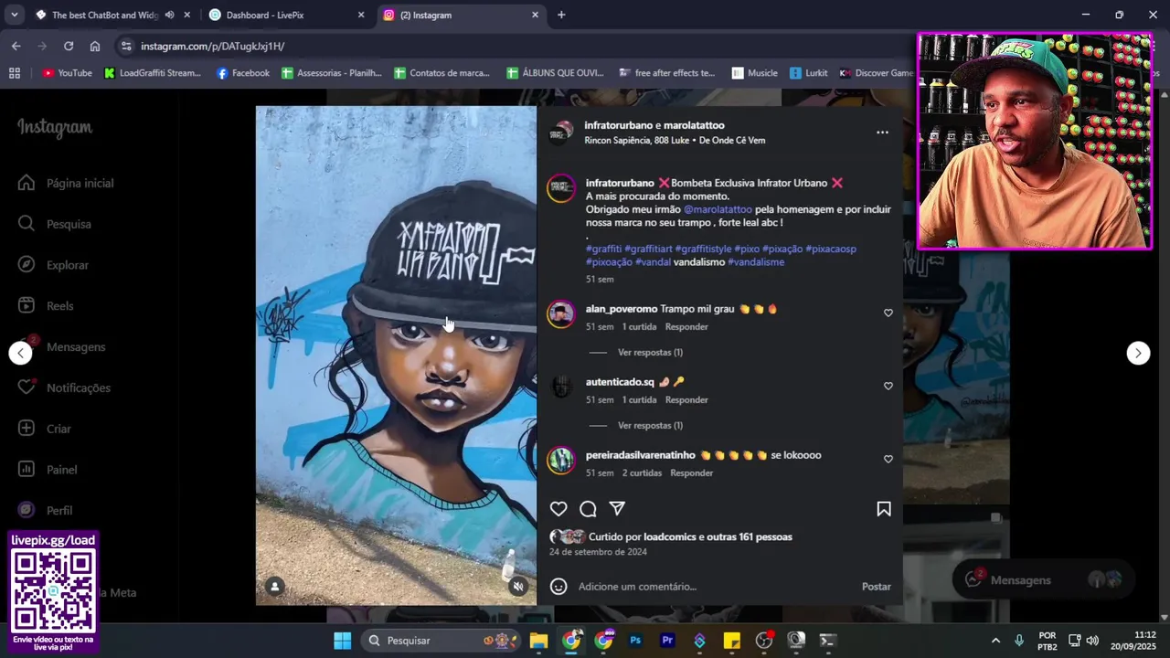Open alan_poveromo's profile avatar
This screenshot has width=1170, height=658.
pyautogui.click(x=560, y=313)
